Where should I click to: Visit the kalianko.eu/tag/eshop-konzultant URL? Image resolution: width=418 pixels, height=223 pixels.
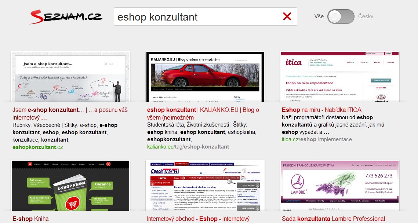[x=188, y=147]
